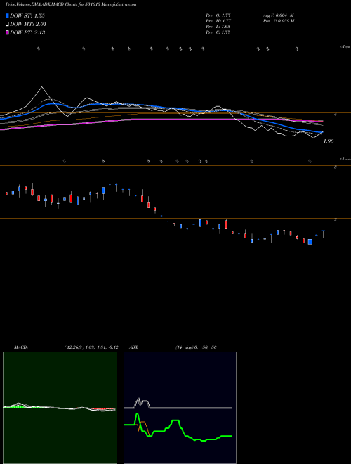The height and width of the screenshot is (464, 351).
Task: Click inside the green MACD indicator chart
Action: (60, 408)
